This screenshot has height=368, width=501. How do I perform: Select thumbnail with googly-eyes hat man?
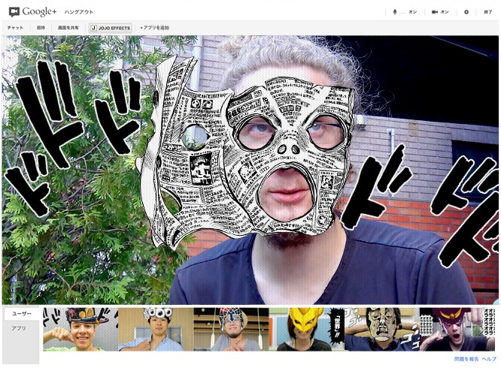(155, 329)
